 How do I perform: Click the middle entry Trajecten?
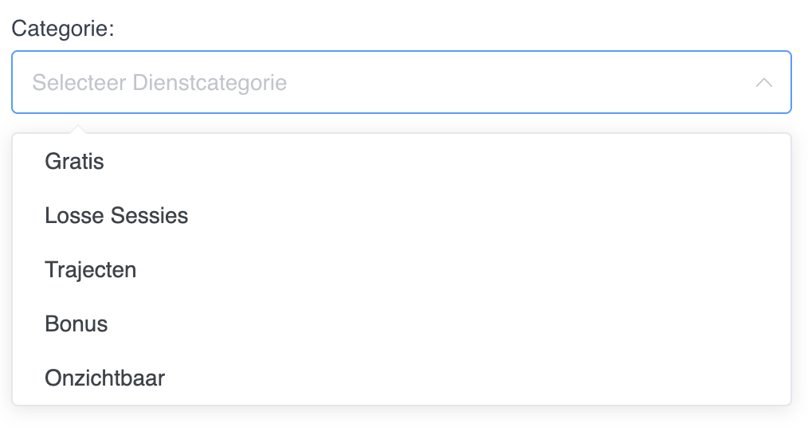coord(91,270)
